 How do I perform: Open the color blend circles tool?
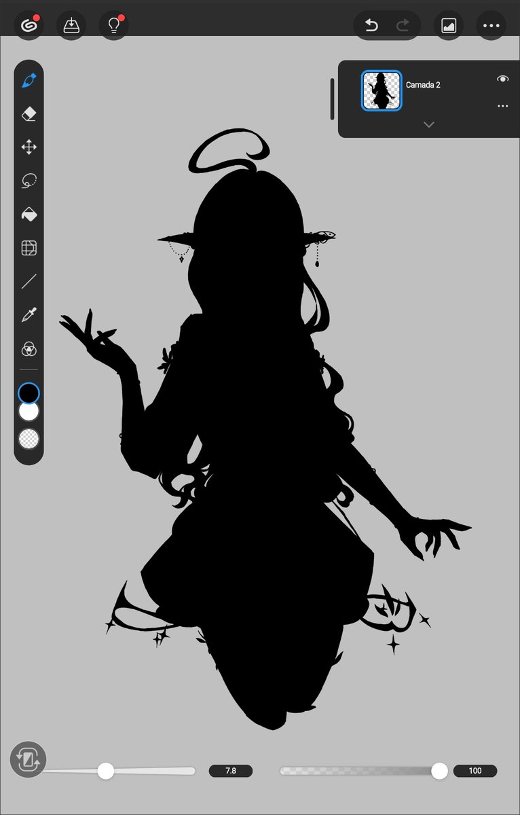[29, 349]
